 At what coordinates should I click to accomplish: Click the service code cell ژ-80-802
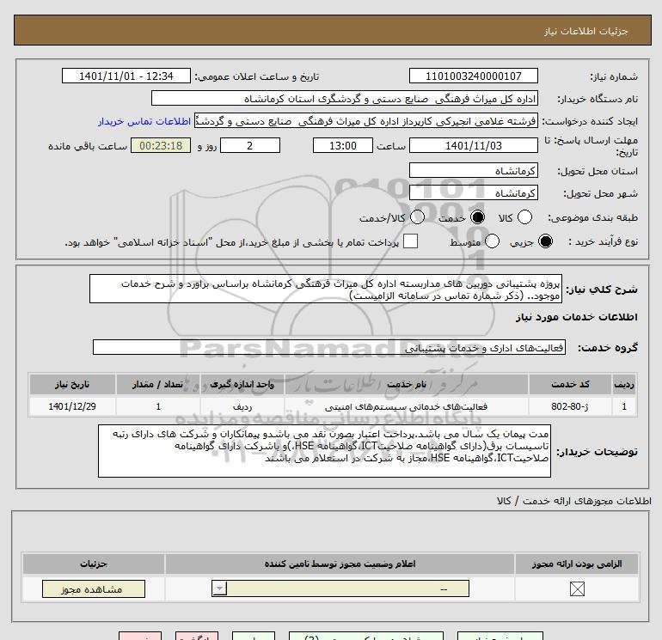click(x=569, y=406)
